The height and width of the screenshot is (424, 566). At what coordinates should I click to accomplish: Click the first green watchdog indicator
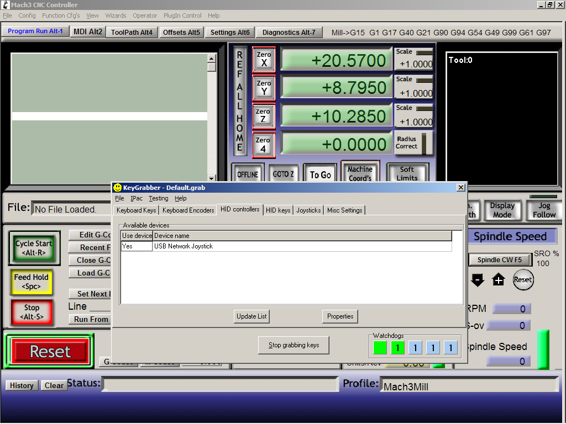coord(380,348)
